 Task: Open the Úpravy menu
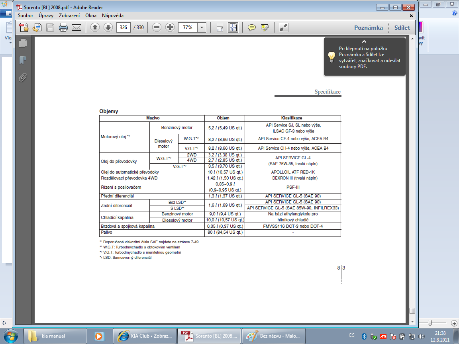pyautogui.click(x=46, y=16)
